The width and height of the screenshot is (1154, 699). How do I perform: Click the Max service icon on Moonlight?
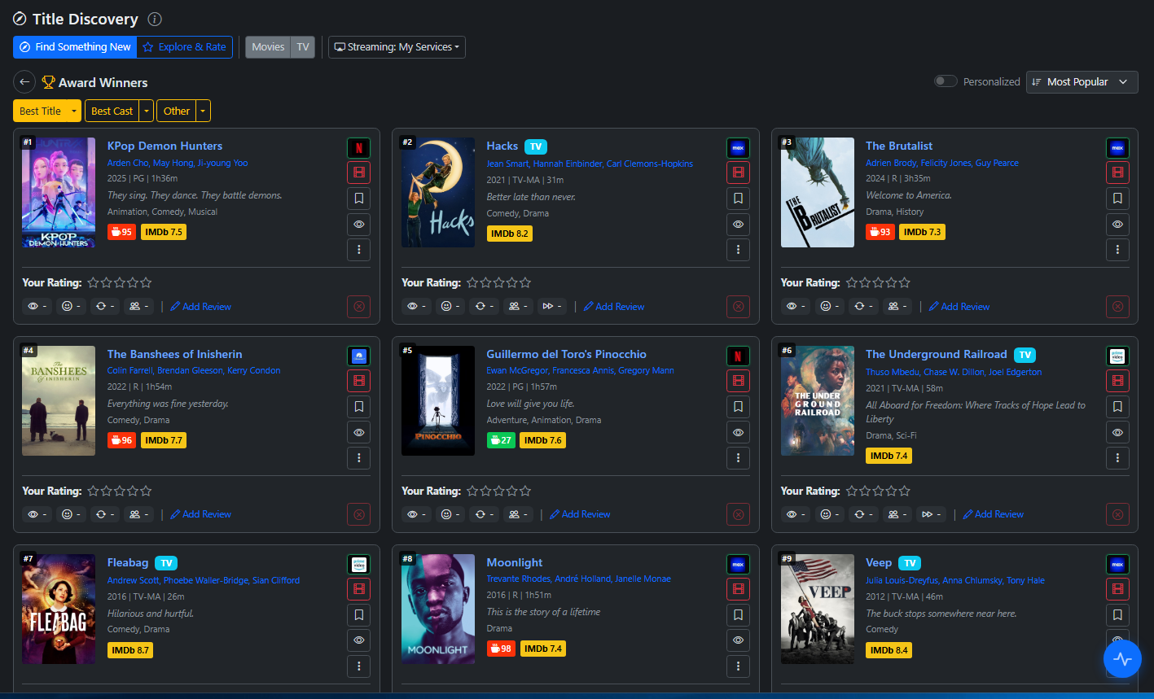(738, 564)
